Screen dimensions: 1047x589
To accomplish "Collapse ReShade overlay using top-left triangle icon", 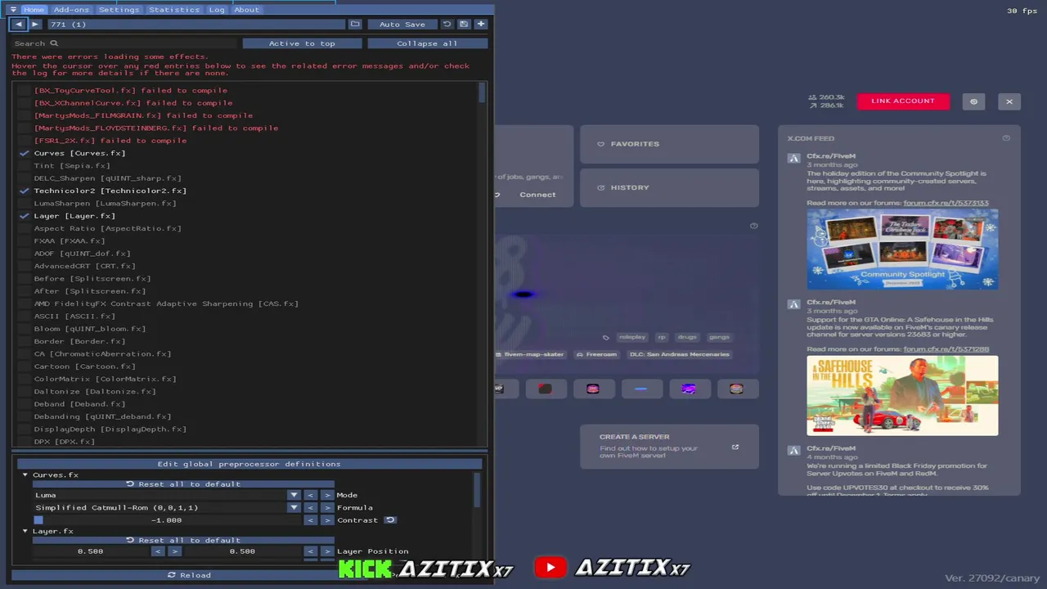I will tap(13, 10).
